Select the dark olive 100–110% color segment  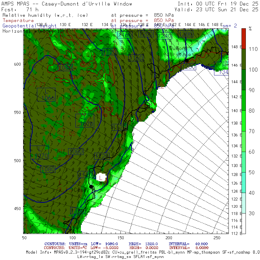click(244, 59)
